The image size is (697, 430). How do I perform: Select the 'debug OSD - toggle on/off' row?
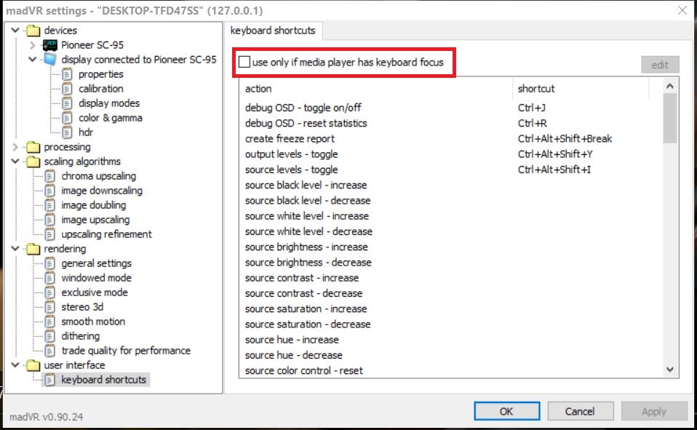[x=303, y=108]
